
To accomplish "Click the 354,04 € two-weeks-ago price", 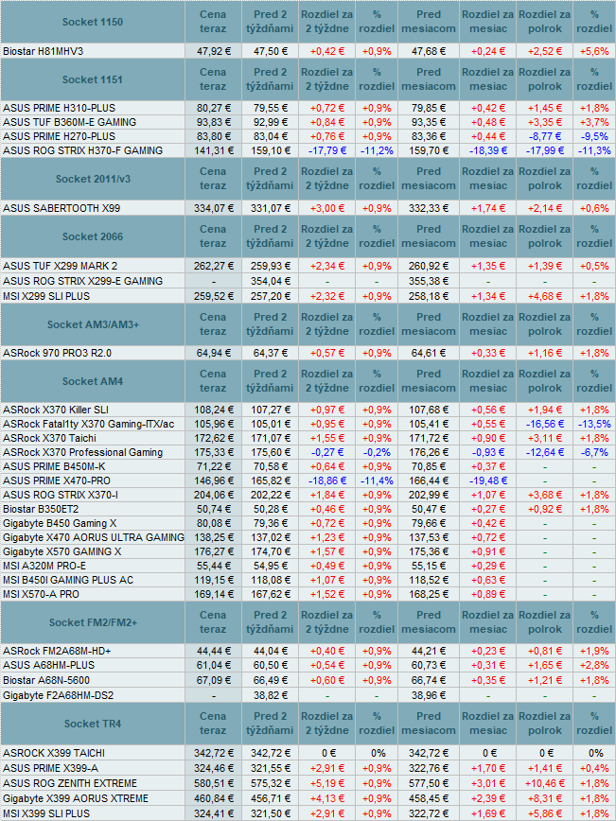I will [x=271, y=281].
